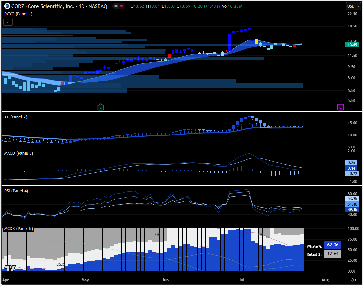The image size is (363, 287).
Task: Click the 100.00 MCDX axis label
Action: coord(353,229)
